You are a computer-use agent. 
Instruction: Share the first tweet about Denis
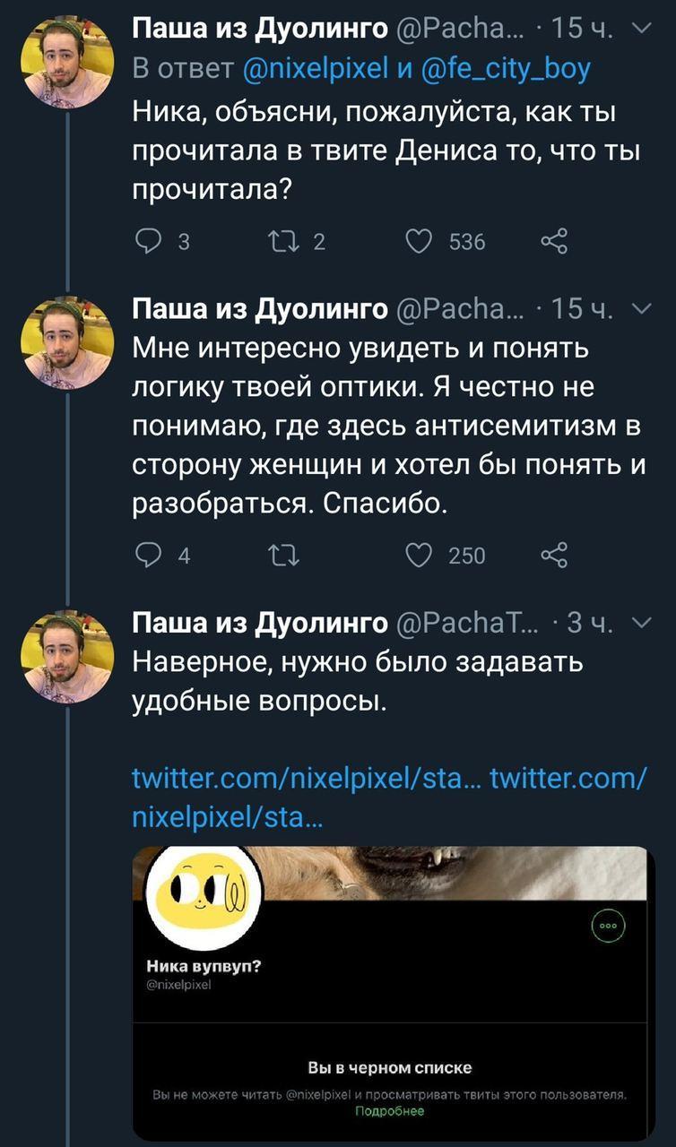pos(554,241)
